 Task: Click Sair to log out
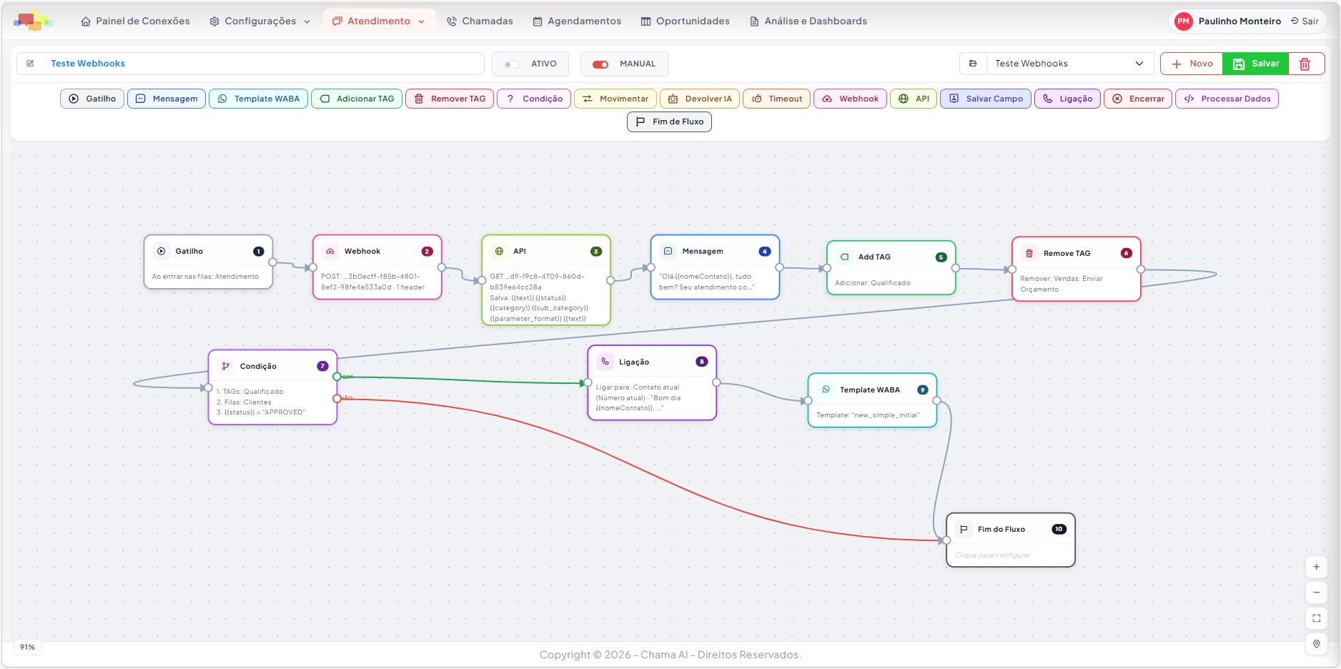click(1305, 21)
